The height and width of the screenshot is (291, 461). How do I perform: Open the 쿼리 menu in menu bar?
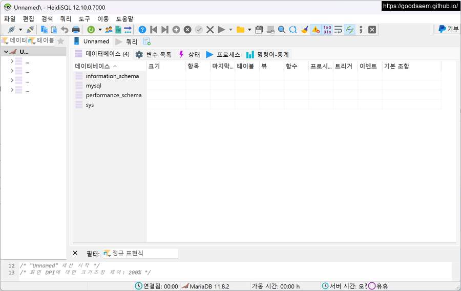point(66,19)
